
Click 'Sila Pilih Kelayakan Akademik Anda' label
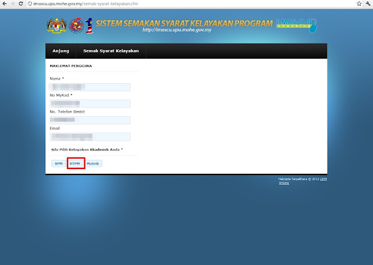pos(87,150)
